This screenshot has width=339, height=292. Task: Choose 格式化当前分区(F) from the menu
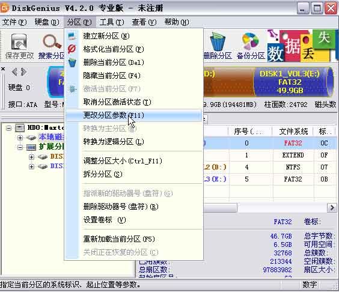click(134, 49)
